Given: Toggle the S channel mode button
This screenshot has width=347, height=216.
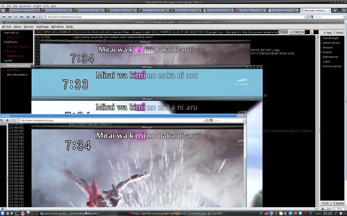Looking at the screenshot, I should pyautogui.click(x=287, y=32).
